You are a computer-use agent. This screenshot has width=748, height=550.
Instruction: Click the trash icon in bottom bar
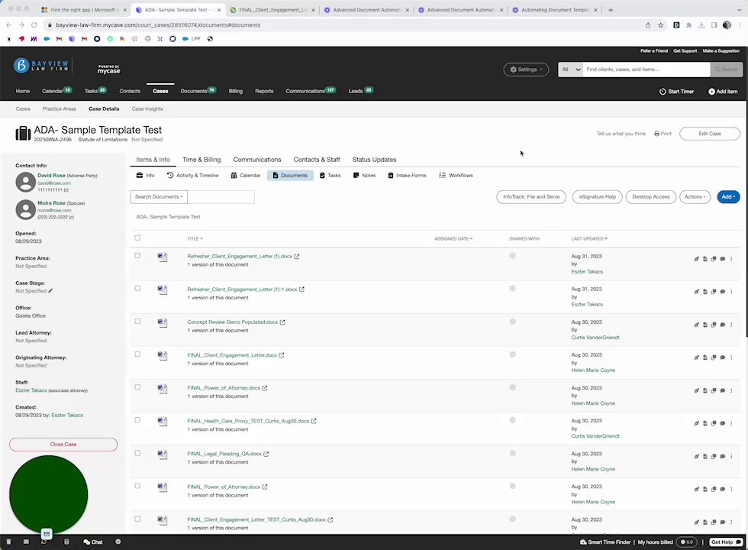click(8, 542)
